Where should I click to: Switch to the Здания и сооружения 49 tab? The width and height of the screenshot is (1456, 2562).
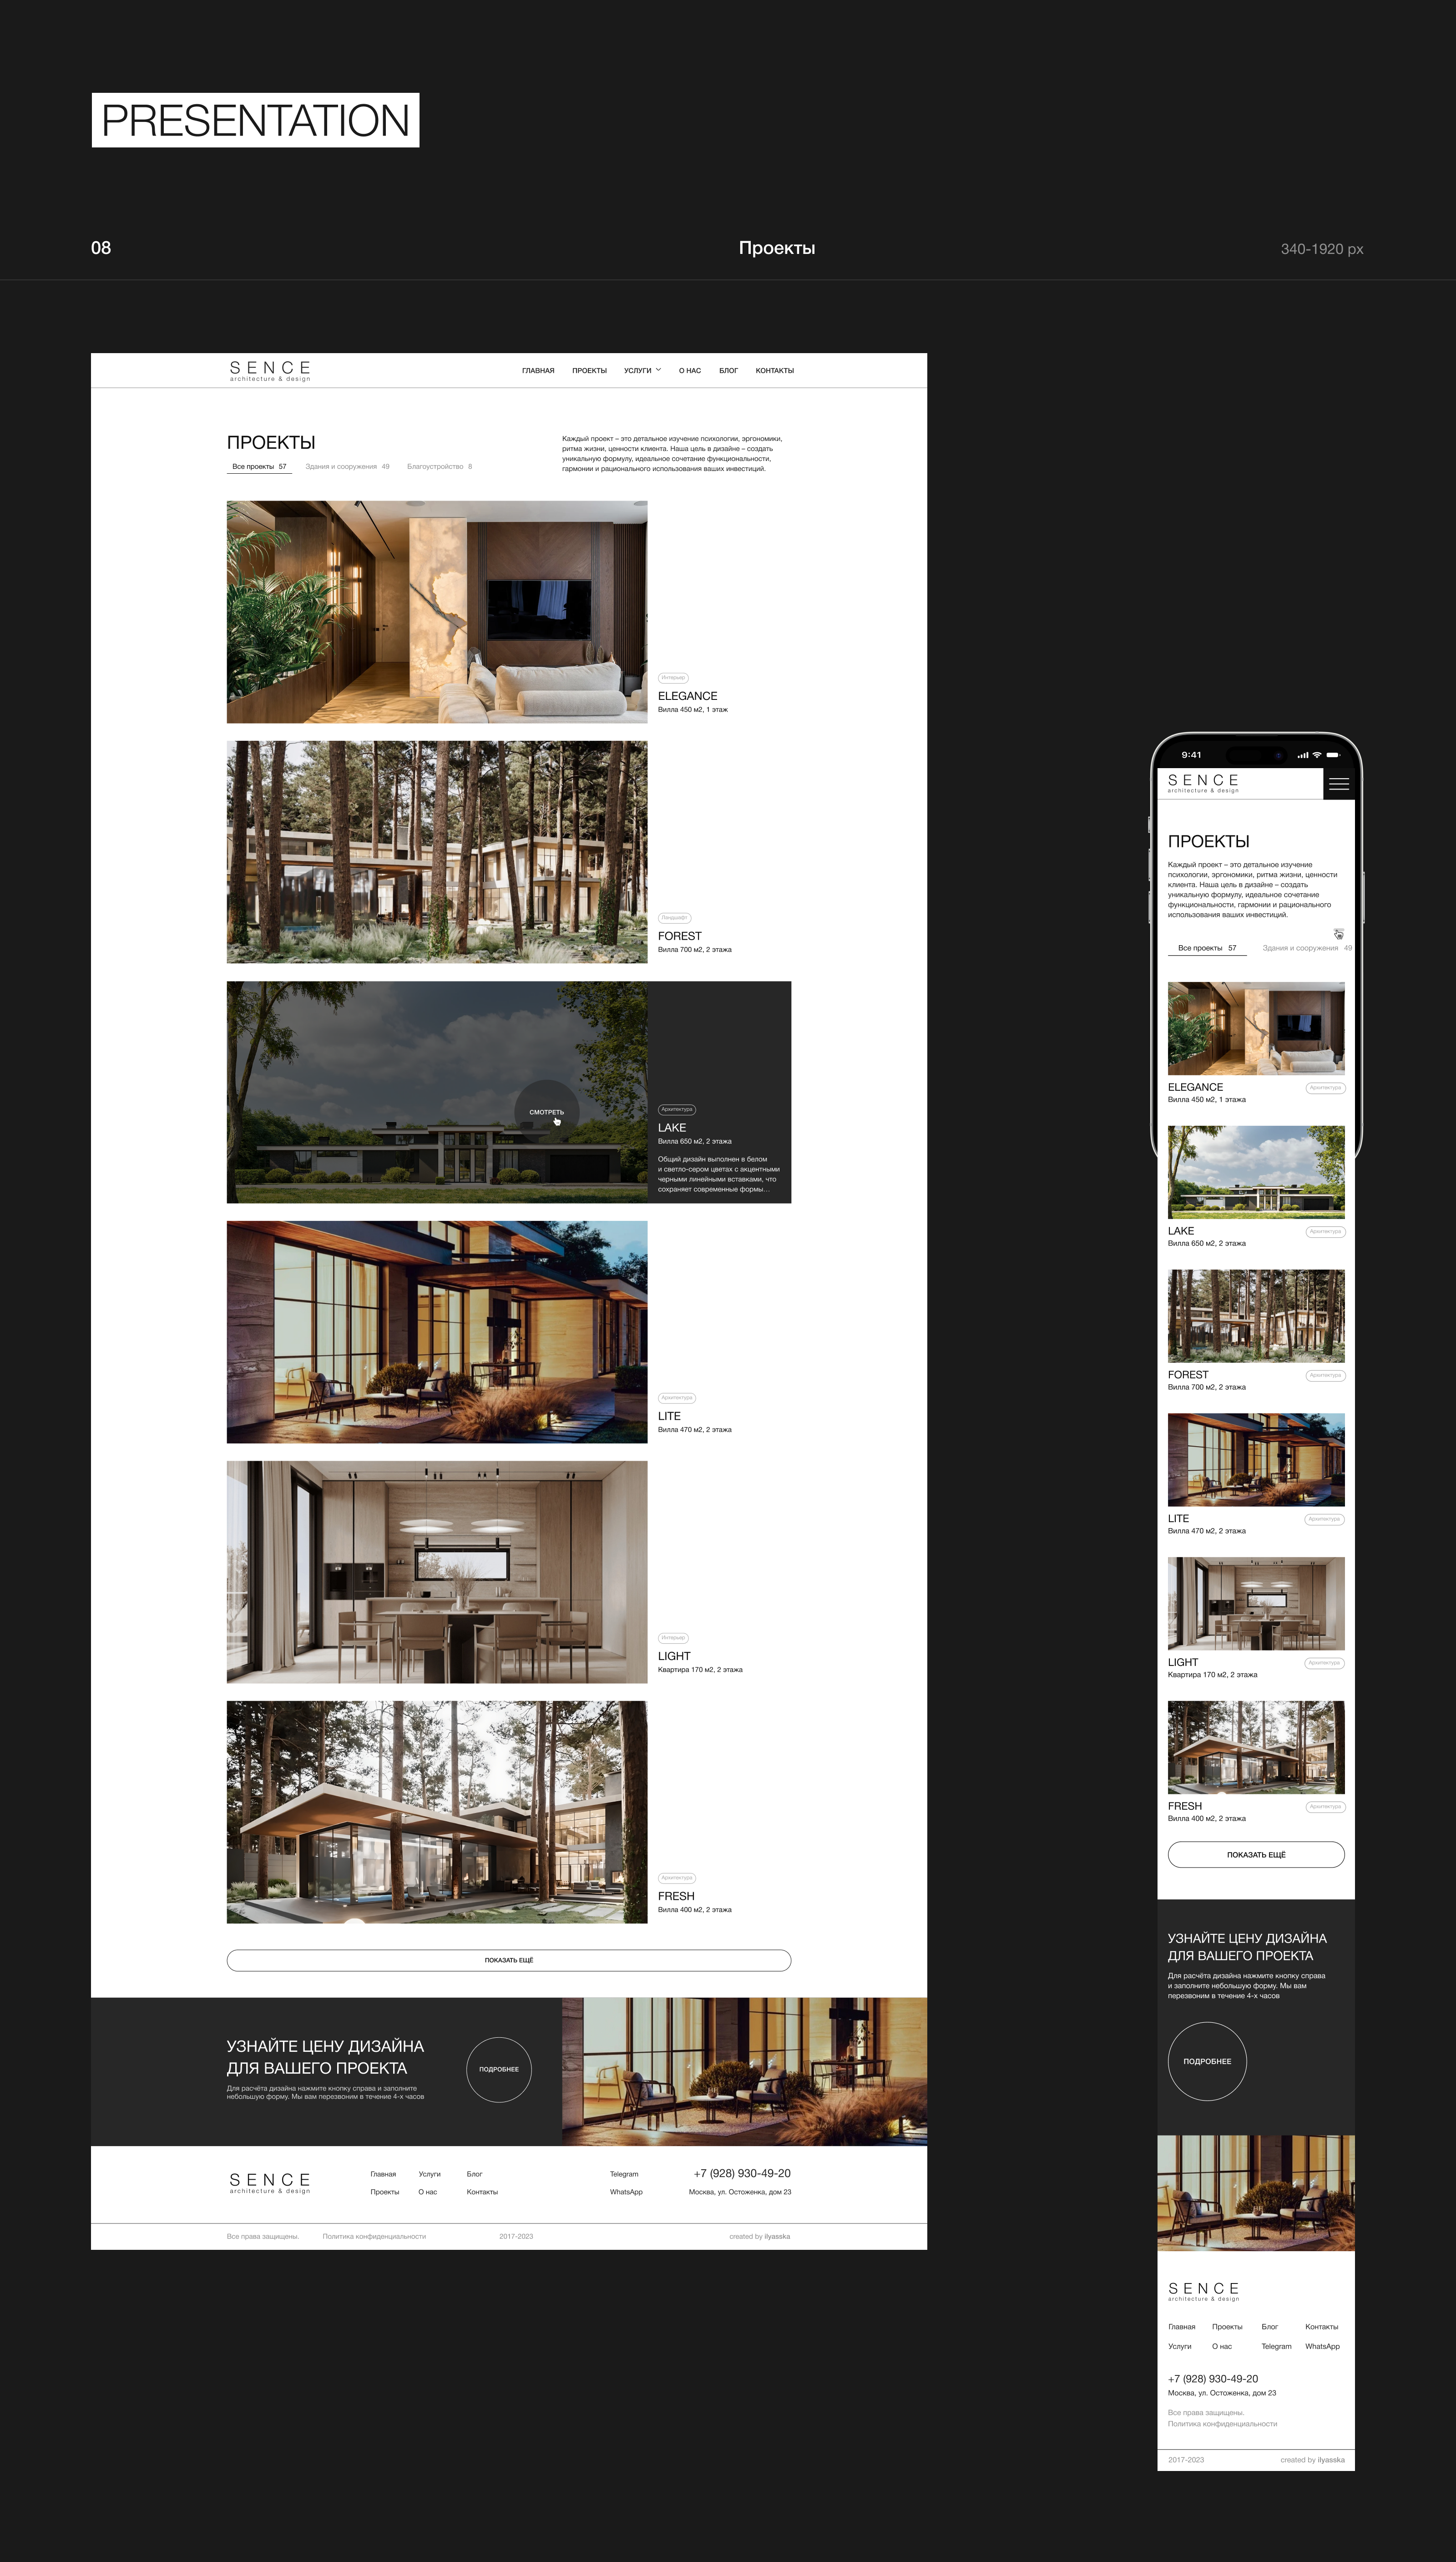coord(347,467)
